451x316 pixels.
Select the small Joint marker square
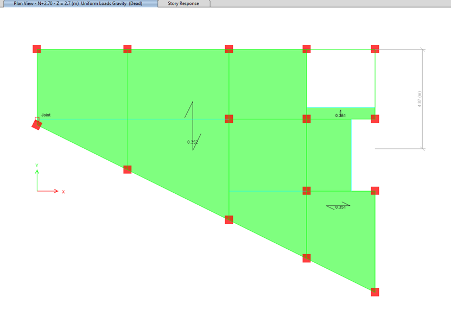tap(37, 119)
